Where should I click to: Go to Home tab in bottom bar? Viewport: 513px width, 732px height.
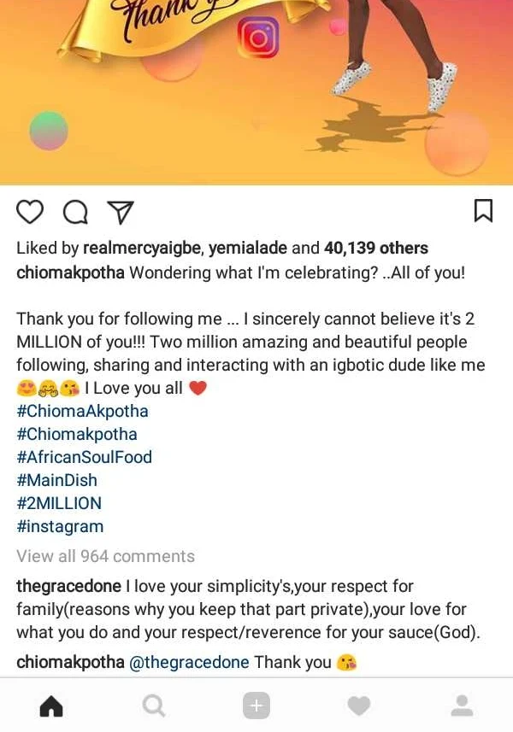[51, 706]
